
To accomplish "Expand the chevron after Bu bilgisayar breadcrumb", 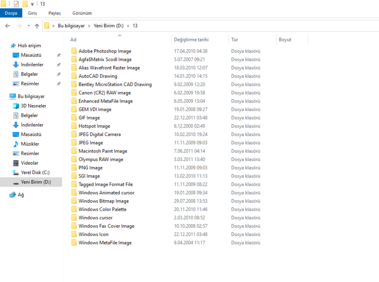I will tap(89, 26).
